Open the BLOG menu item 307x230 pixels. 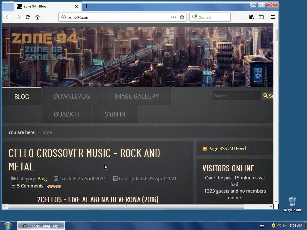click(22, 96)
